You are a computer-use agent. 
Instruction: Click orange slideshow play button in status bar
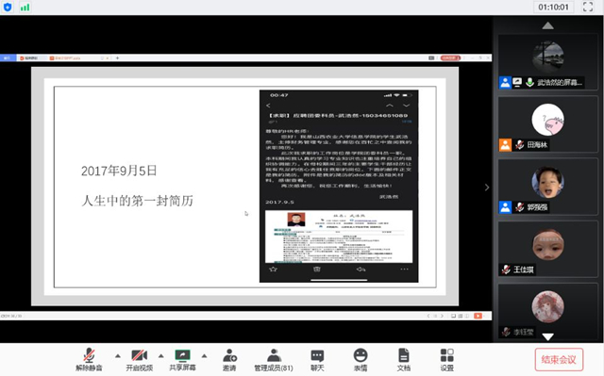[478, 316]
